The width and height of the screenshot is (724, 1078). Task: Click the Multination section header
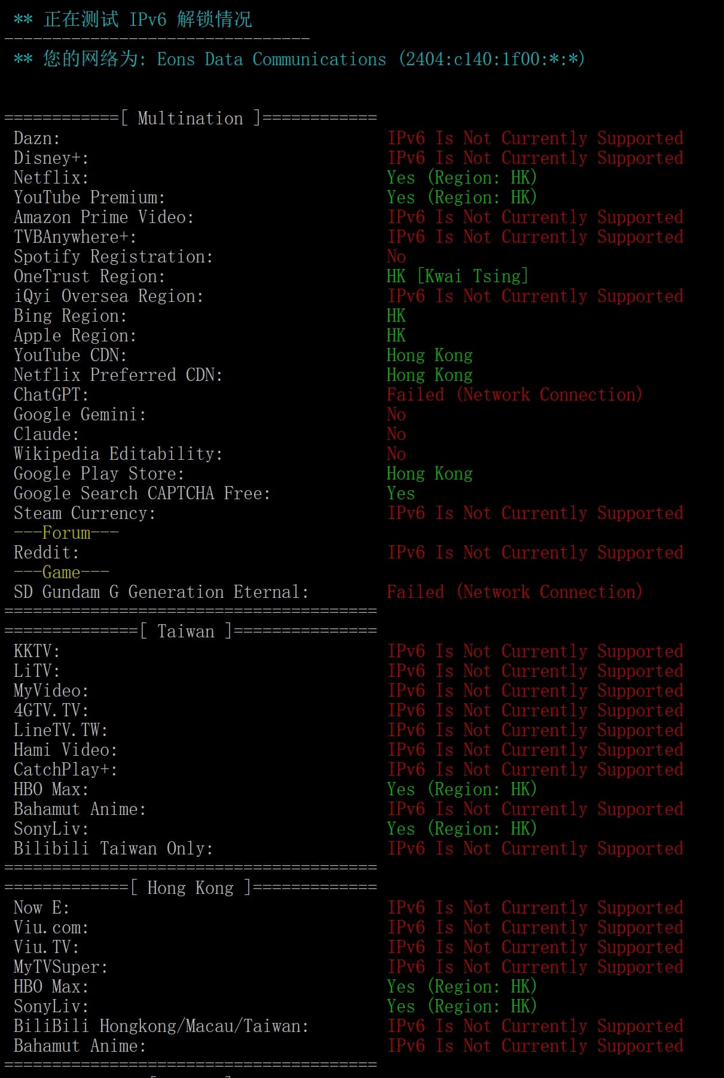click(191, 118)
